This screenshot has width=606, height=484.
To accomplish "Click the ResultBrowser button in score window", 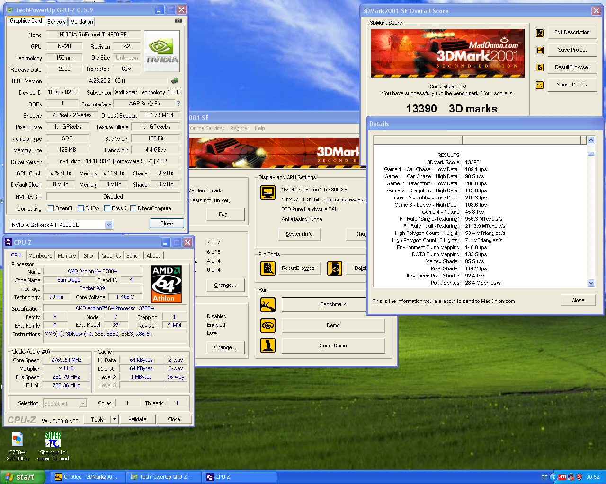I will 572,67.
